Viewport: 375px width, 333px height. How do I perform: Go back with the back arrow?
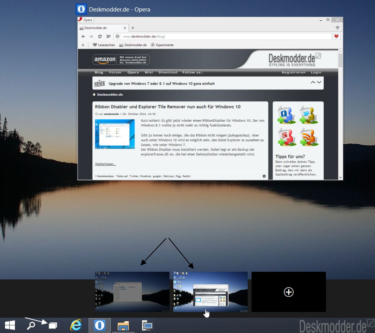83,36
